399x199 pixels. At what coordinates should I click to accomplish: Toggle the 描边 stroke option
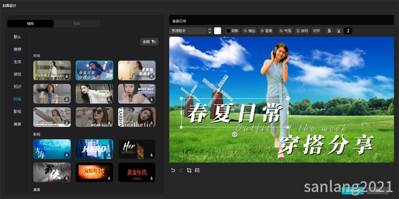pos(249,31)
